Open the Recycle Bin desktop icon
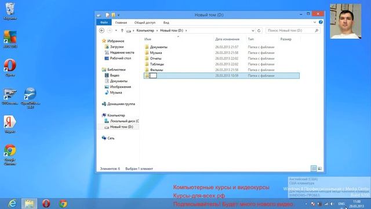Screen dimensions: 371x209 click(x=10, y=11)
